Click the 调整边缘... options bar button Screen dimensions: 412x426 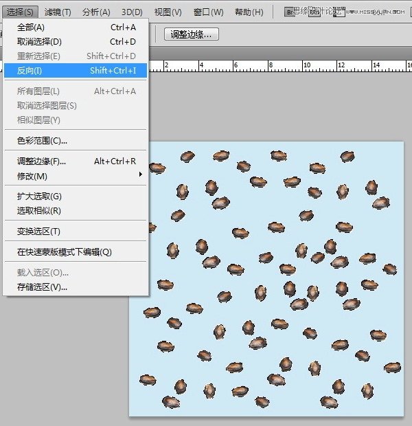(x=191, y=34)
